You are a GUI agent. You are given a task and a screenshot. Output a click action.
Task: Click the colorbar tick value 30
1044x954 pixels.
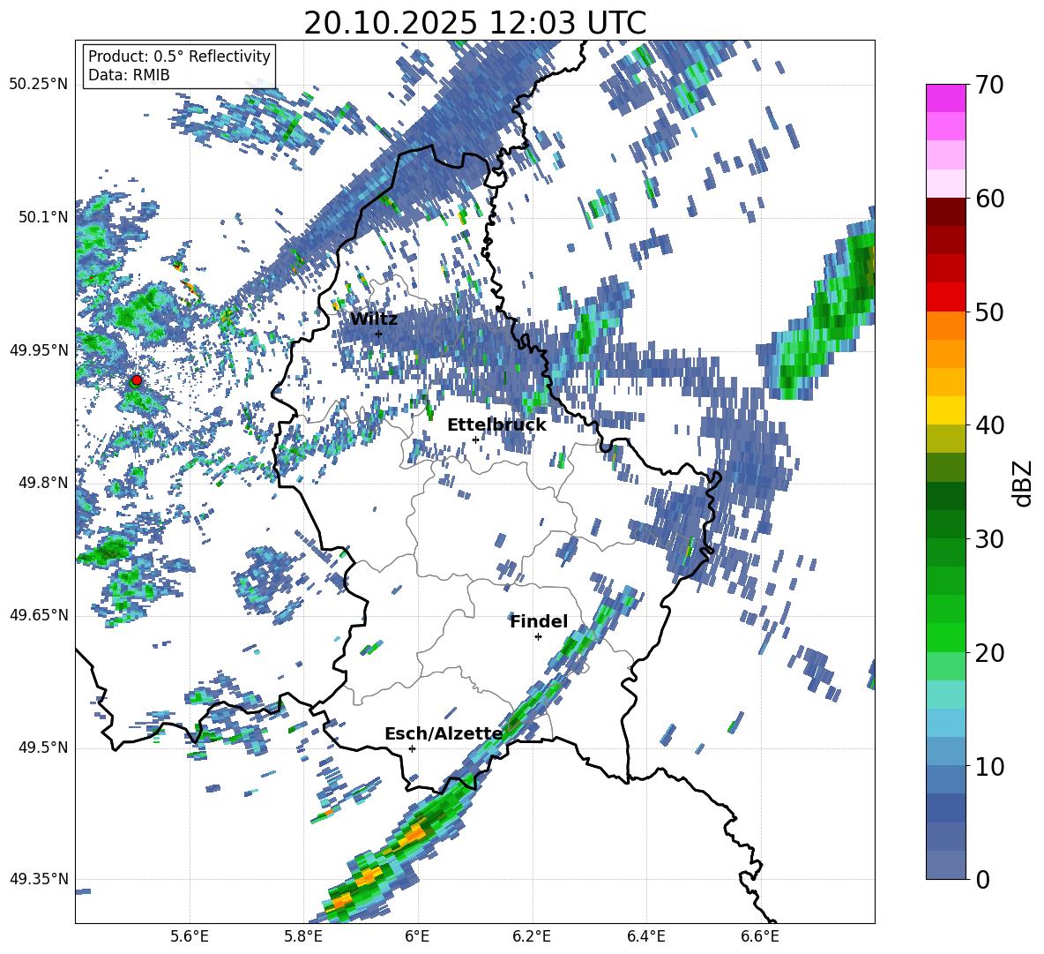989,539
